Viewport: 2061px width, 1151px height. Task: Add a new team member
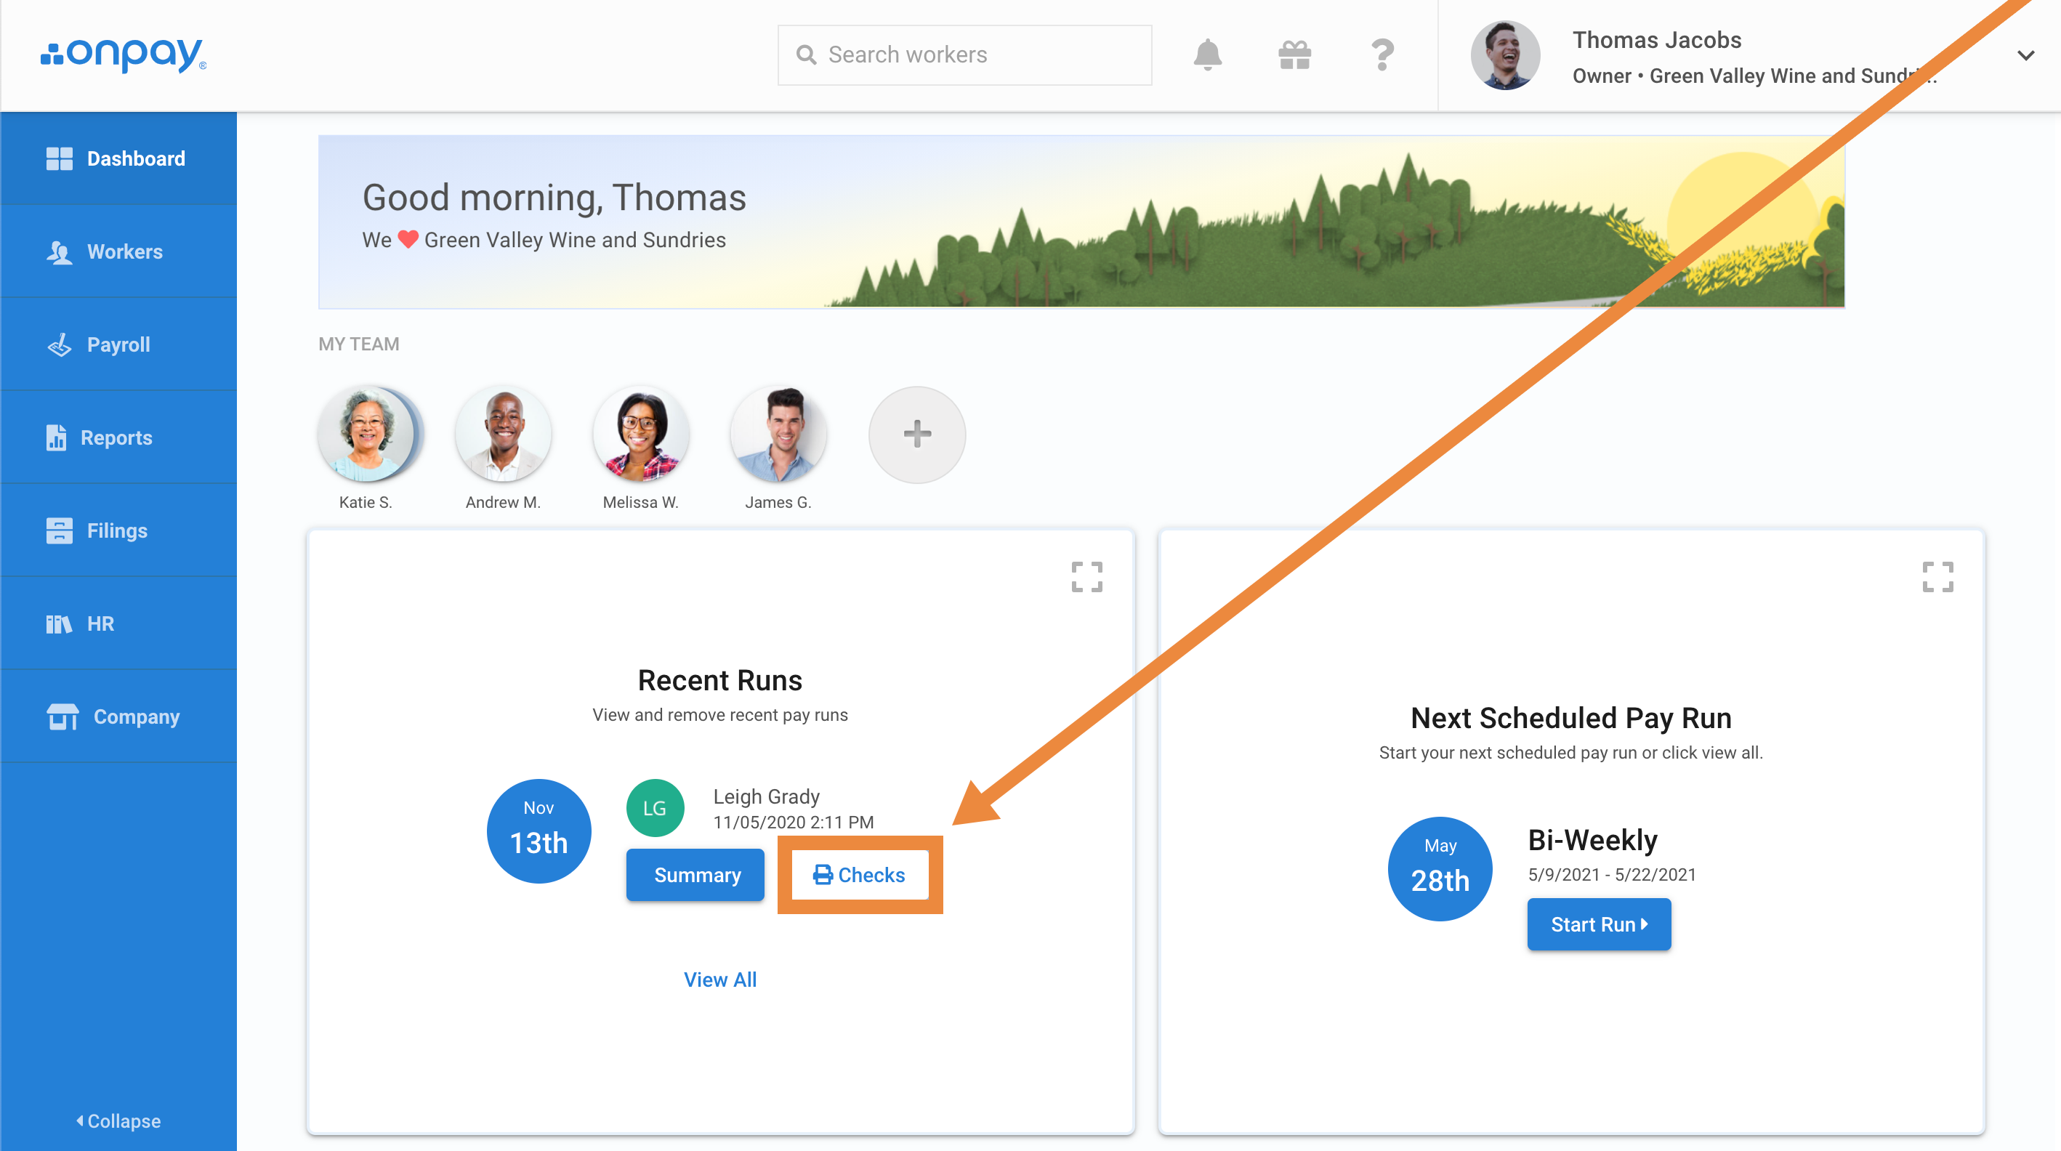pos(917,435)
